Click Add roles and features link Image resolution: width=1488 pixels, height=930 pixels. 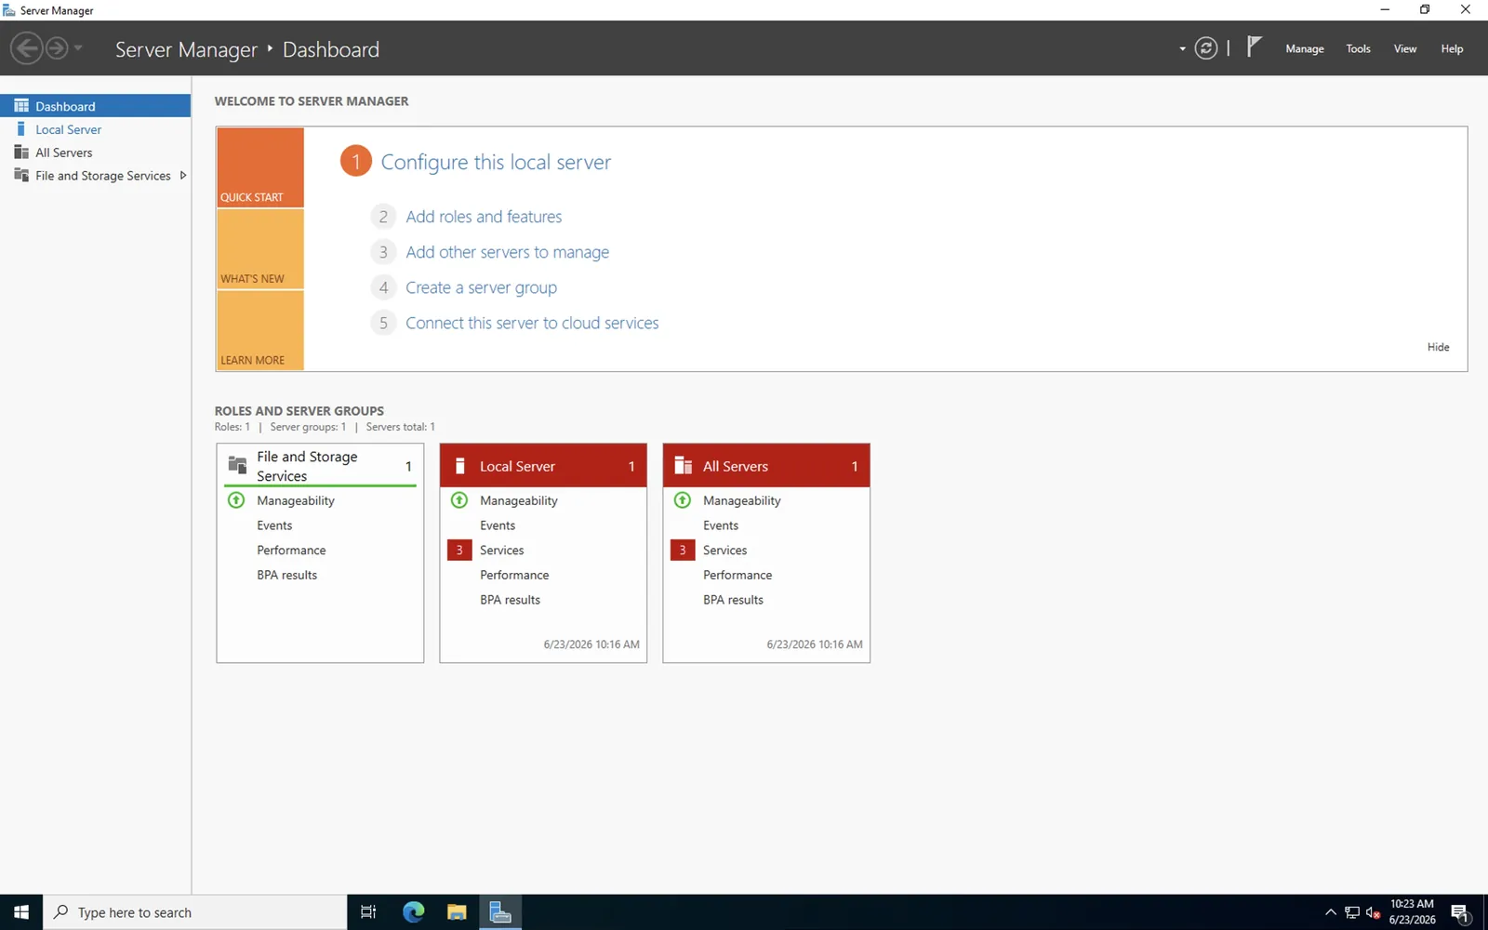(x=484, y=217)
